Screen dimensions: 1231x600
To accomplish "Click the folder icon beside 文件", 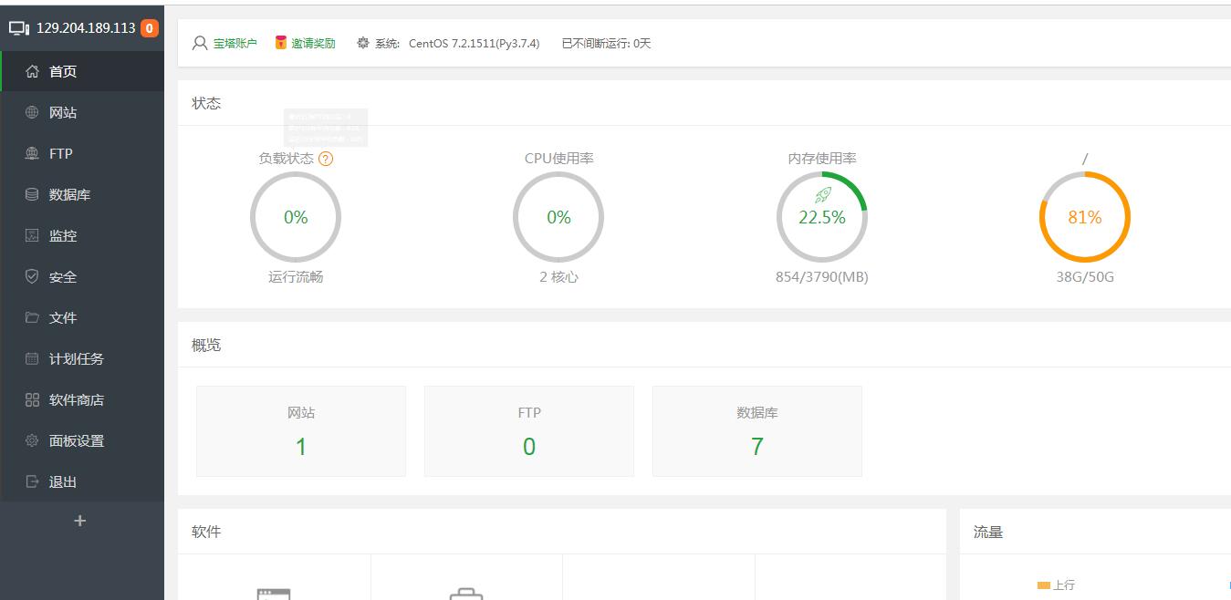I will coord(32,317).
